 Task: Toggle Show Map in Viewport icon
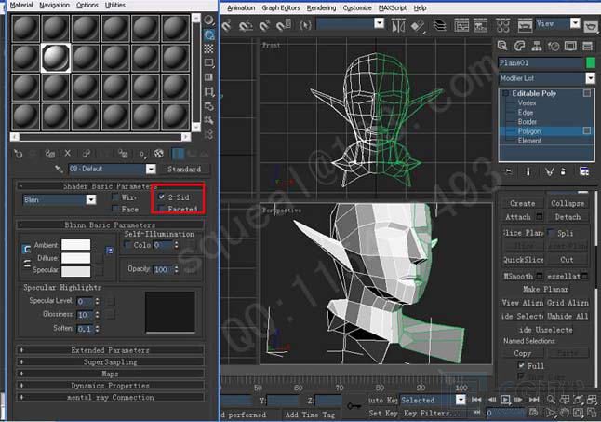click(x=158, y=154)
